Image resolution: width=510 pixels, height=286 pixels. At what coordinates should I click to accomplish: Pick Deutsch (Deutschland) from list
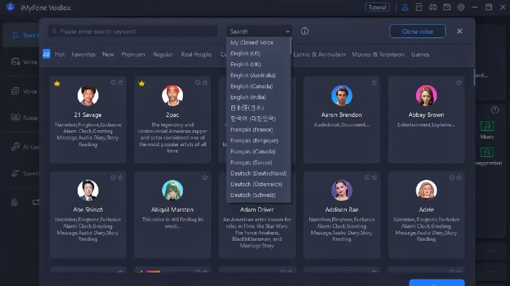258,174
